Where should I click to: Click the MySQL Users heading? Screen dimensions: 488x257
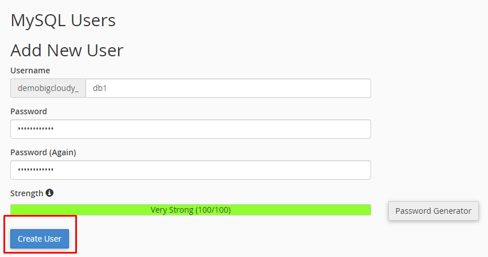(x=63, y=21)
